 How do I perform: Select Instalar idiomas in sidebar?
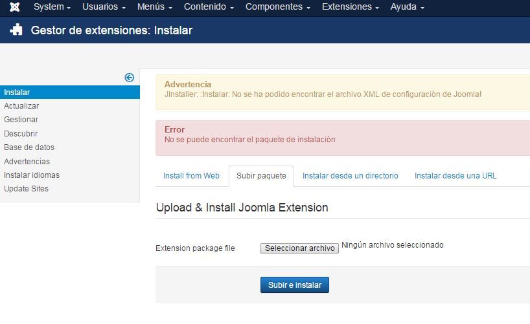click(32, 175)
